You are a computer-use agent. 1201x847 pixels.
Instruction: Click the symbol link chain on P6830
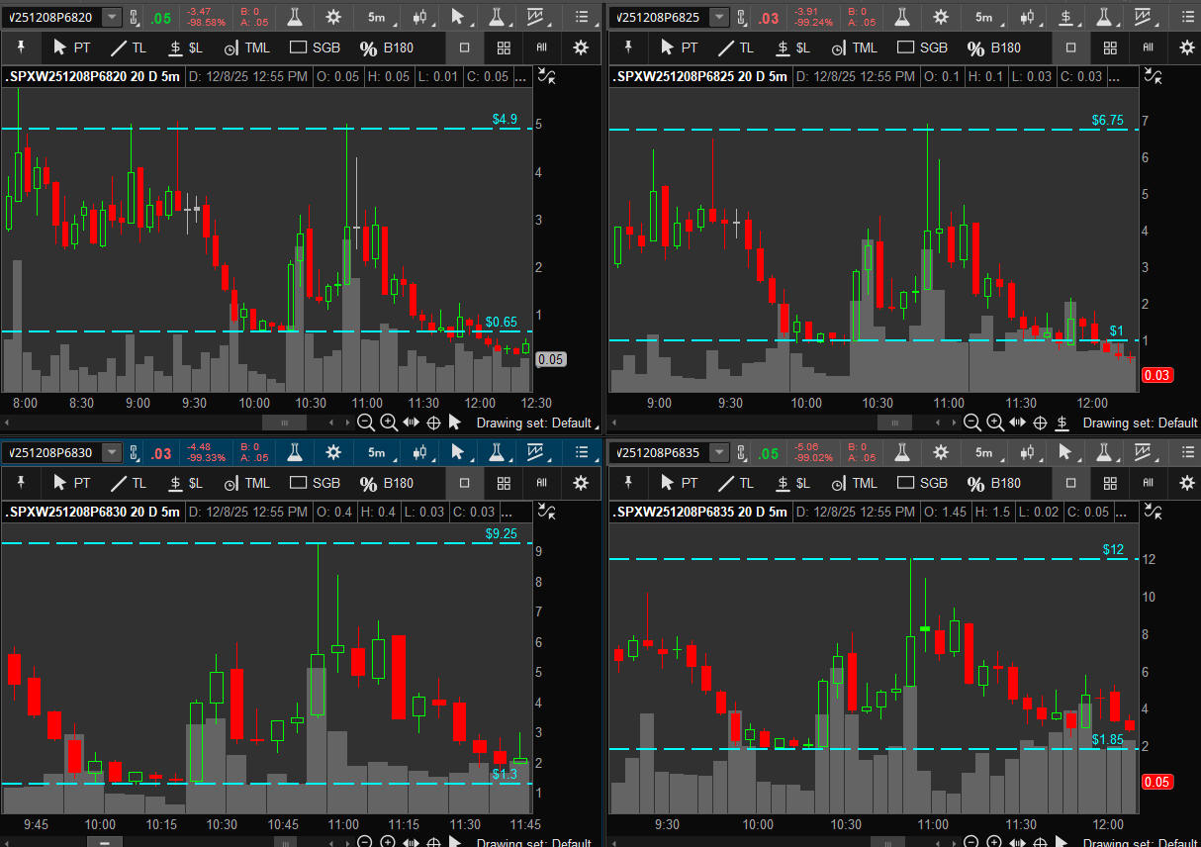136,453
